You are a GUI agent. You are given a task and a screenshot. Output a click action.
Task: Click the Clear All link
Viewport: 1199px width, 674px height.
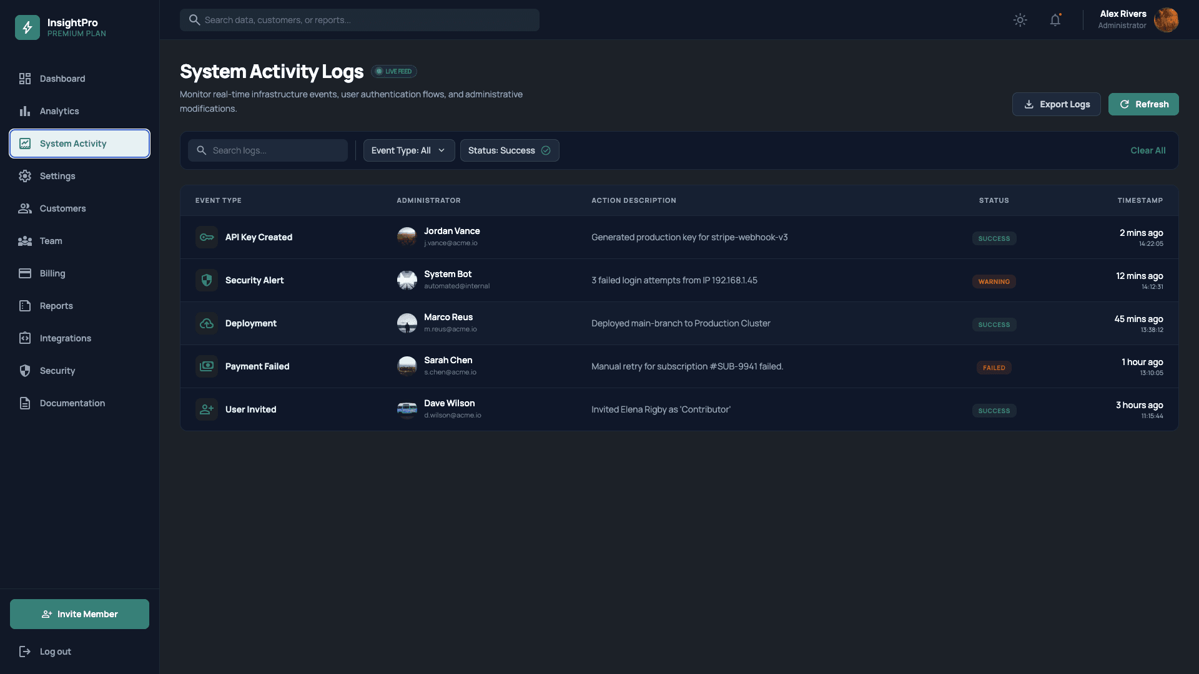click(x=1148, y=150)
